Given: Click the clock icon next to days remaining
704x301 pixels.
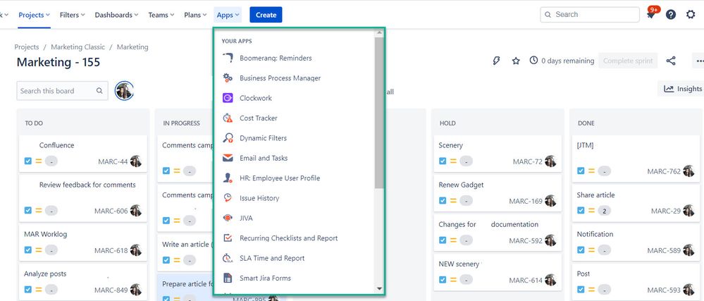Looking at the screenshot, I should 533,60.
